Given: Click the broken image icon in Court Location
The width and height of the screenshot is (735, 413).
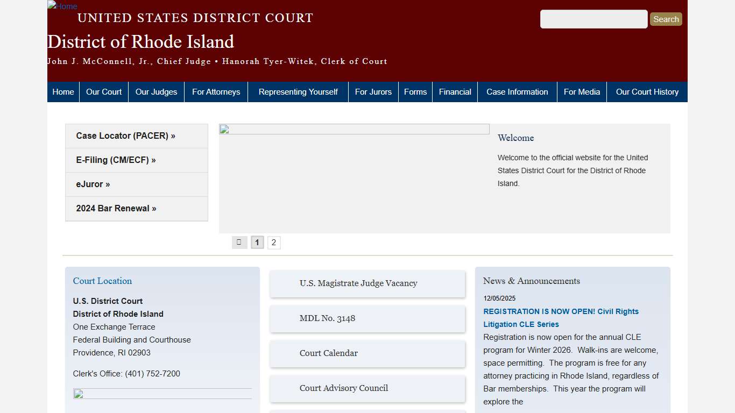Looking at the screenshot, I should (x=77, y=394).
